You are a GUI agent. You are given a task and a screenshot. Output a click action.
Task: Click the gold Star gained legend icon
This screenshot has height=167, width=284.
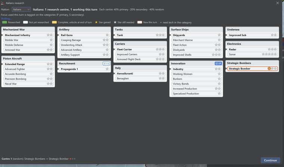coord(96,22)
